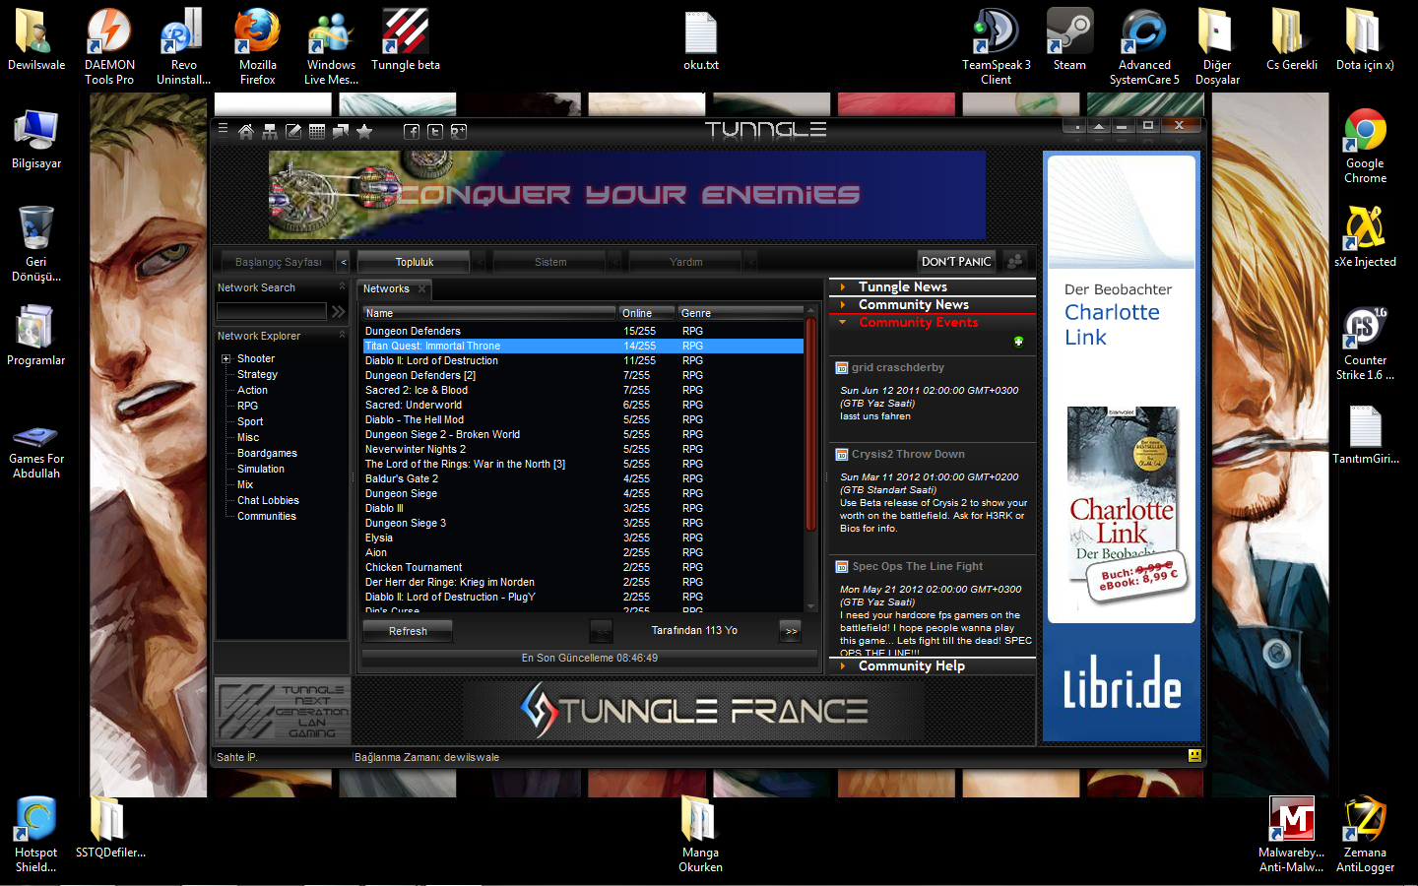
Task: Click in the Network Search input field
Action: click(271, 311)
